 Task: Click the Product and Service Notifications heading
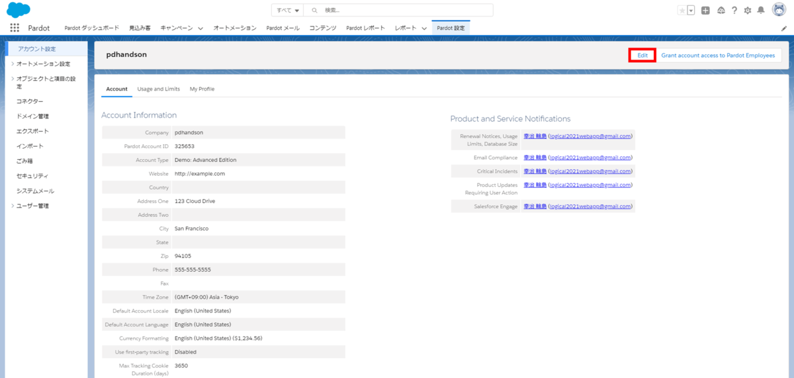[x=510, y=119]
